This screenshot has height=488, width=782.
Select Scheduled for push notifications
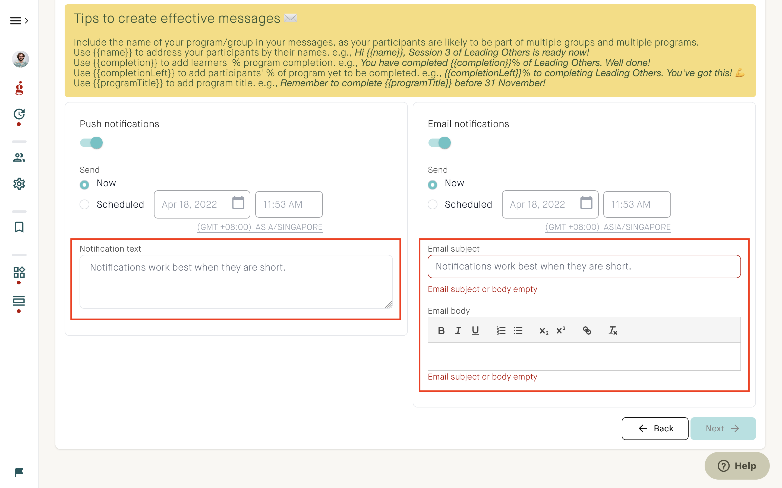(85, 204)
